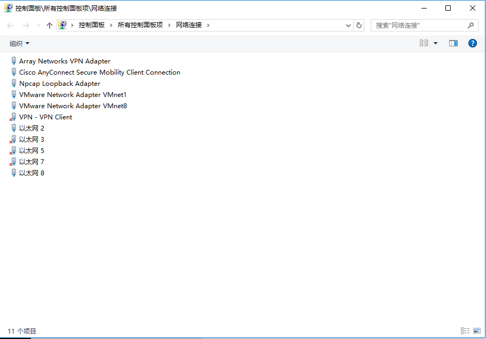Go forward with the forward arrow
Viewport: 486px width, 339px height.
coord(26,26)
